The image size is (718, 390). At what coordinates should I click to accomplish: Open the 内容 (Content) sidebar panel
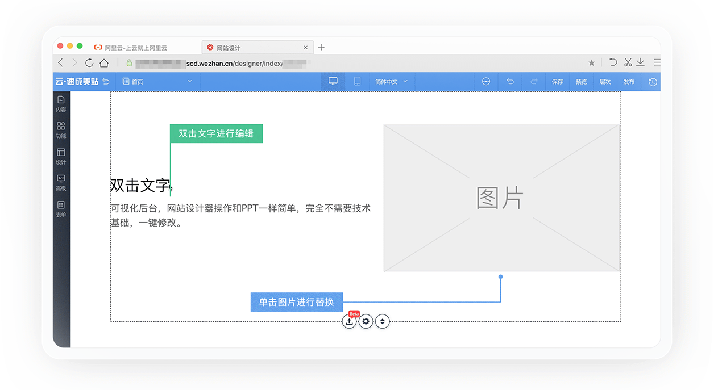(x=61, y=104)
